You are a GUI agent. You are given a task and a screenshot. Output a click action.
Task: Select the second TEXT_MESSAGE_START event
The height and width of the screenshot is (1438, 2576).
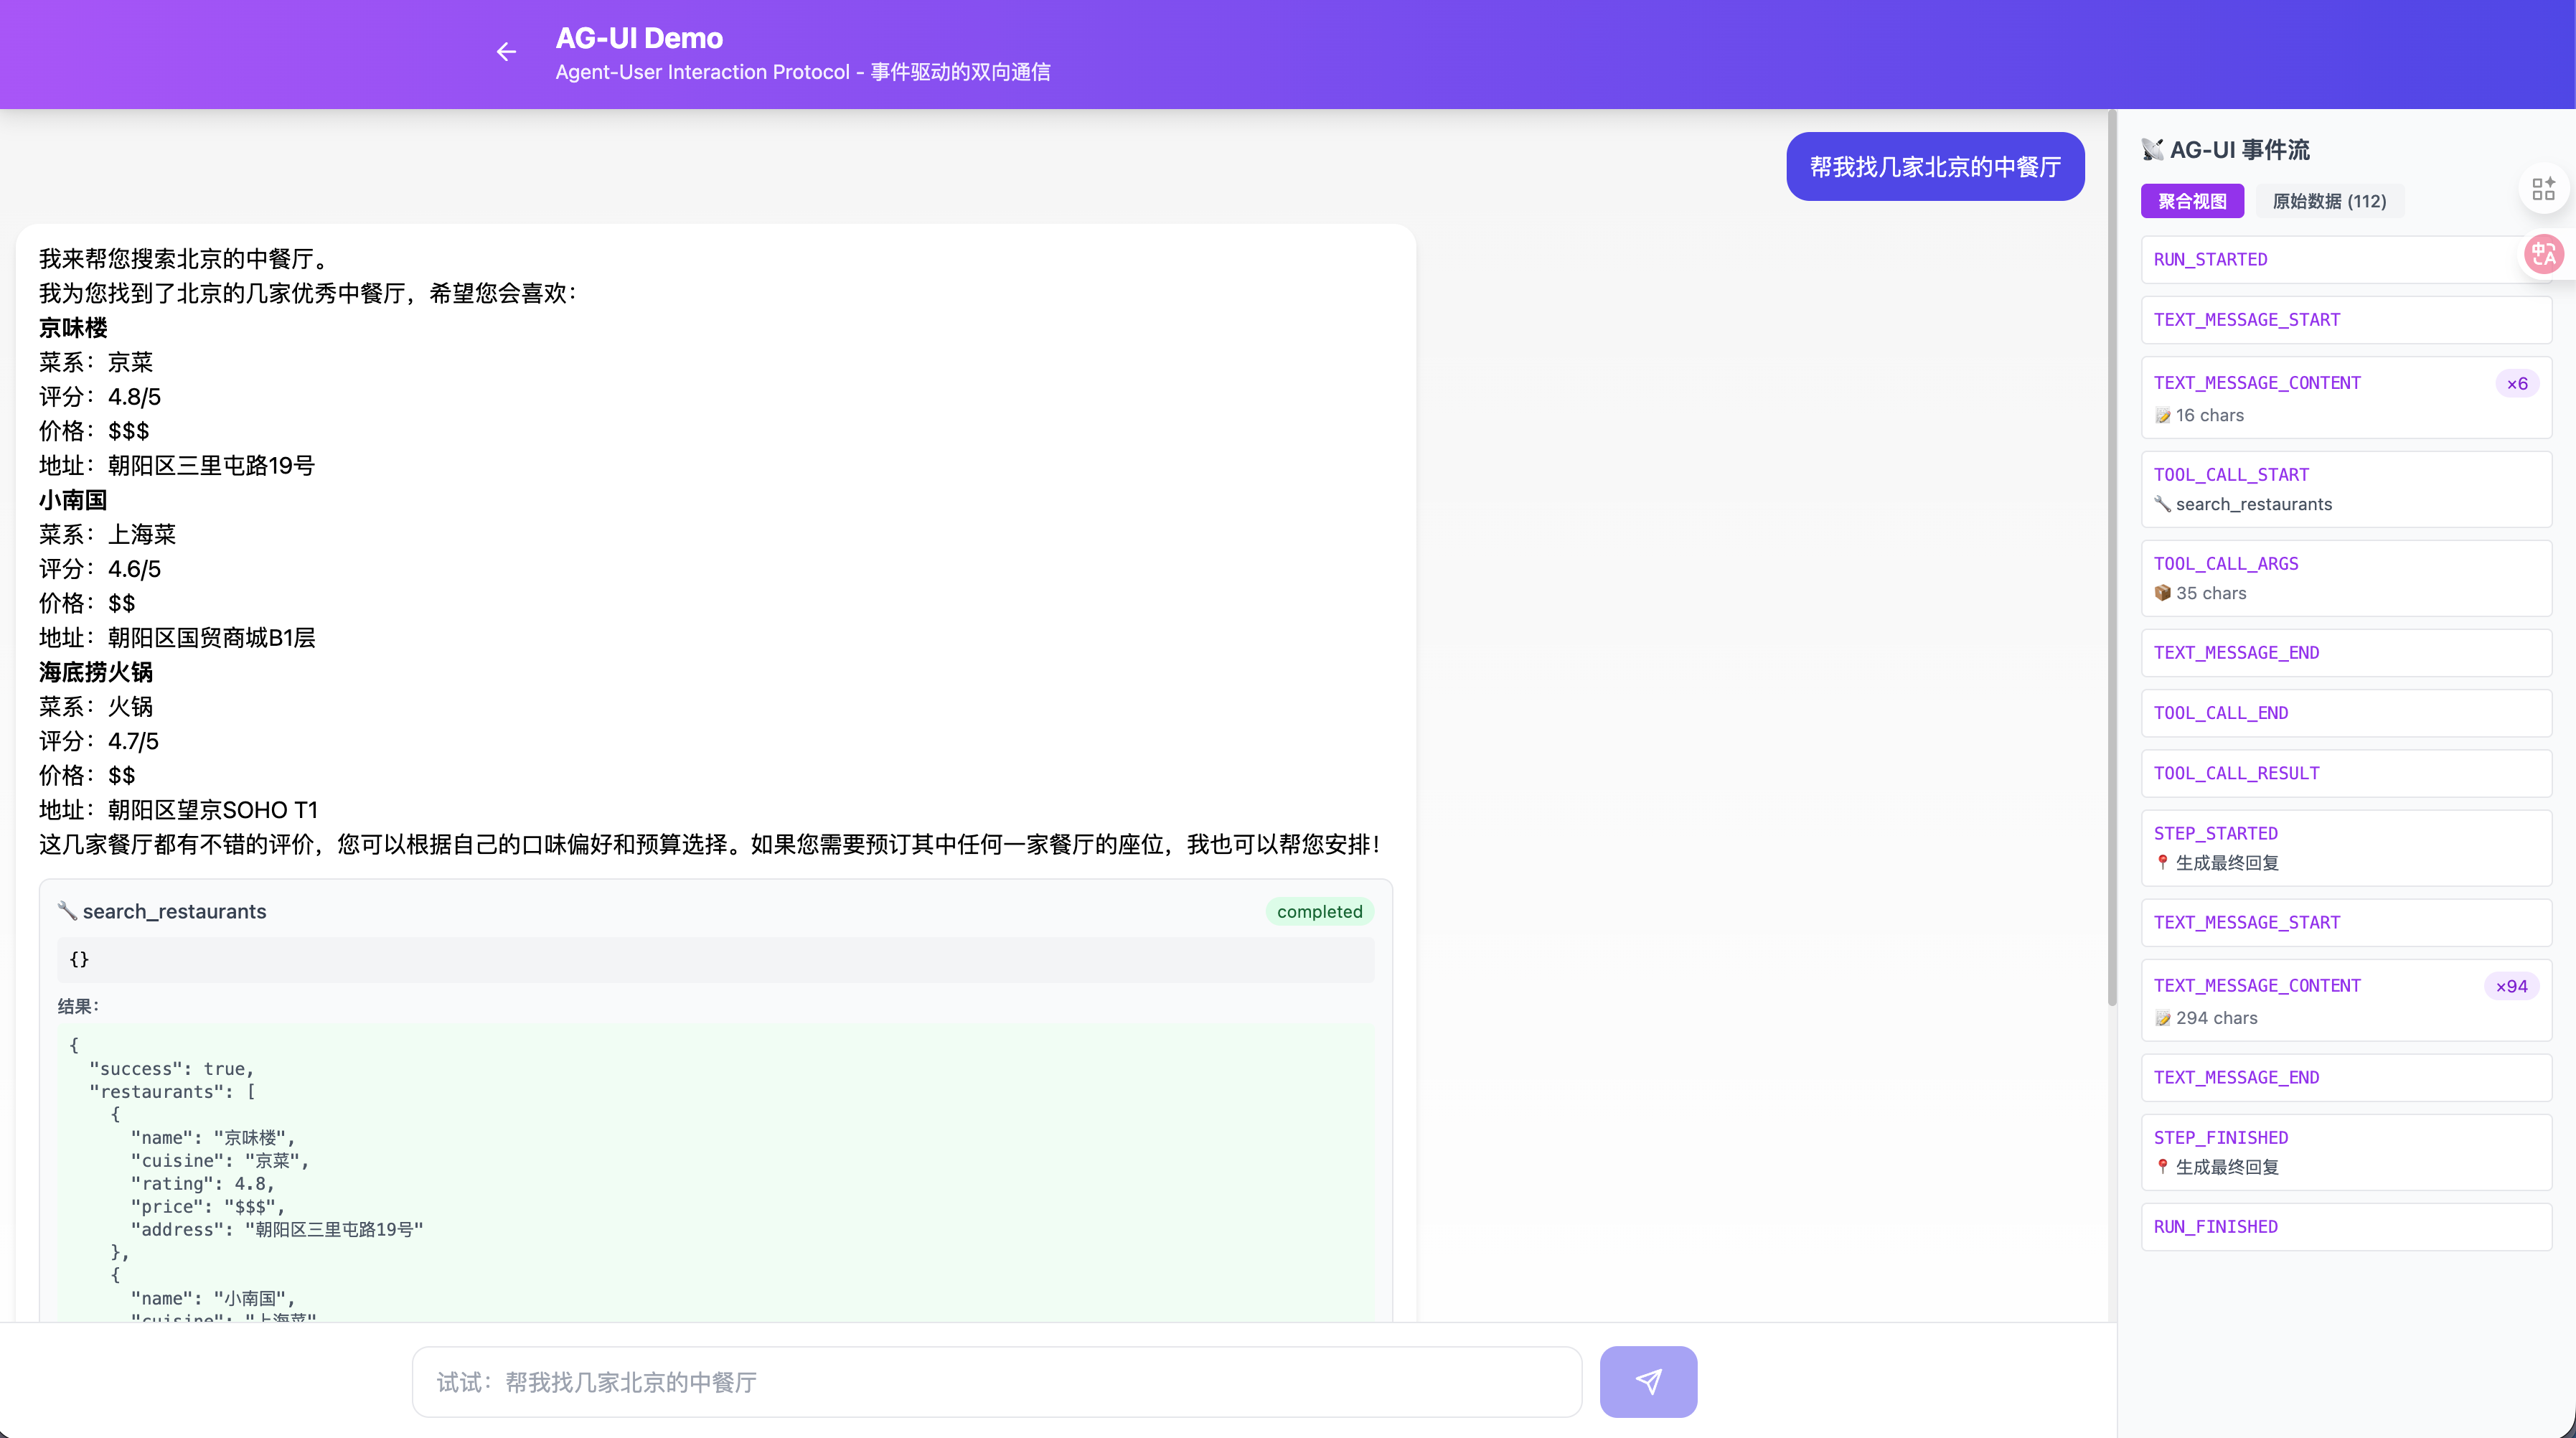click(x=2346, y=923)
